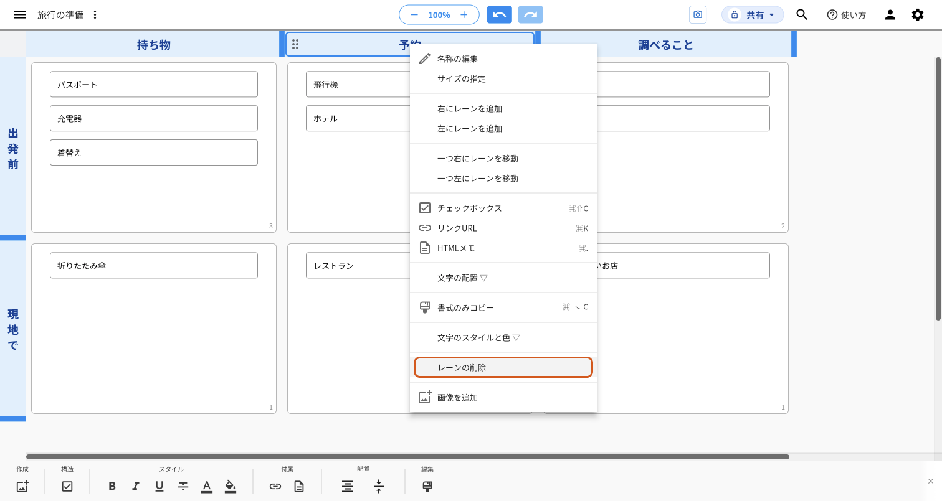Toggle bold formatting
942x501 pixels.
(112, 486)
